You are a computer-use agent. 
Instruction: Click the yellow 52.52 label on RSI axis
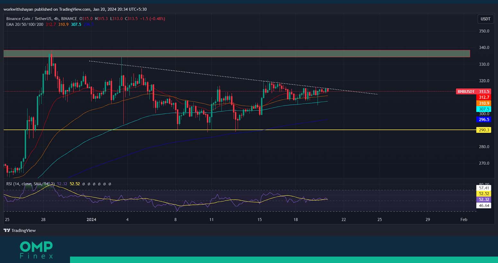point(484,194)
